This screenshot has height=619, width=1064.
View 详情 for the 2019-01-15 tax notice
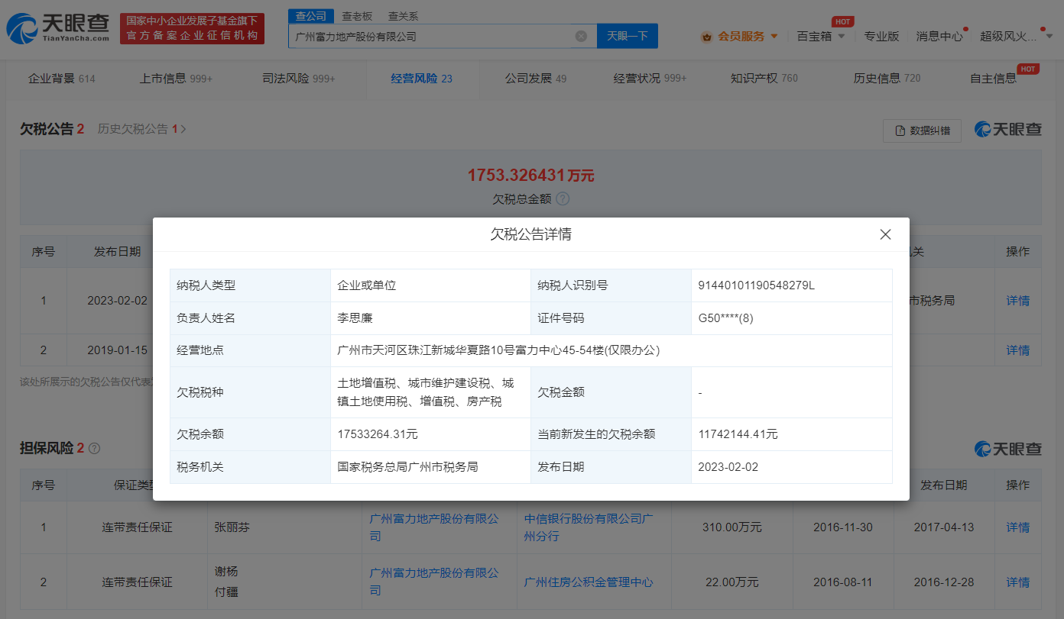[1017, 350]
